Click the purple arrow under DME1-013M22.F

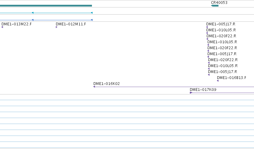(x=2, y=27)
